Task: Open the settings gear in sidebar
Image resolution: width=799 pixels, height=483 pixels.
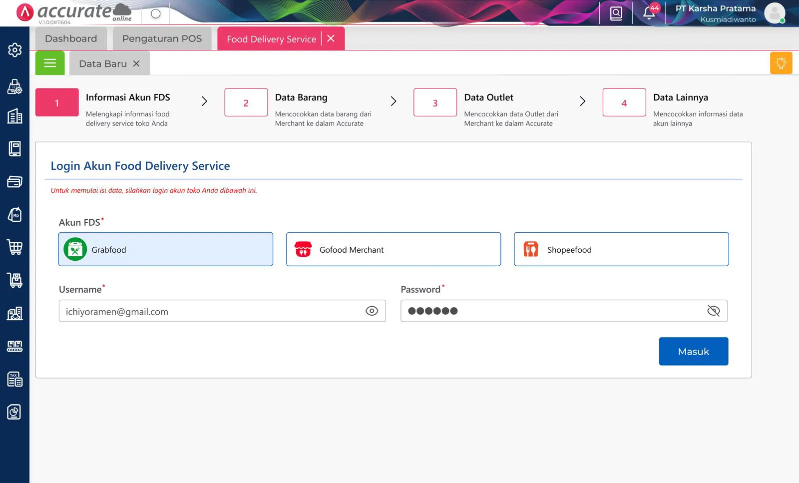Action: [x=14, y=50]
